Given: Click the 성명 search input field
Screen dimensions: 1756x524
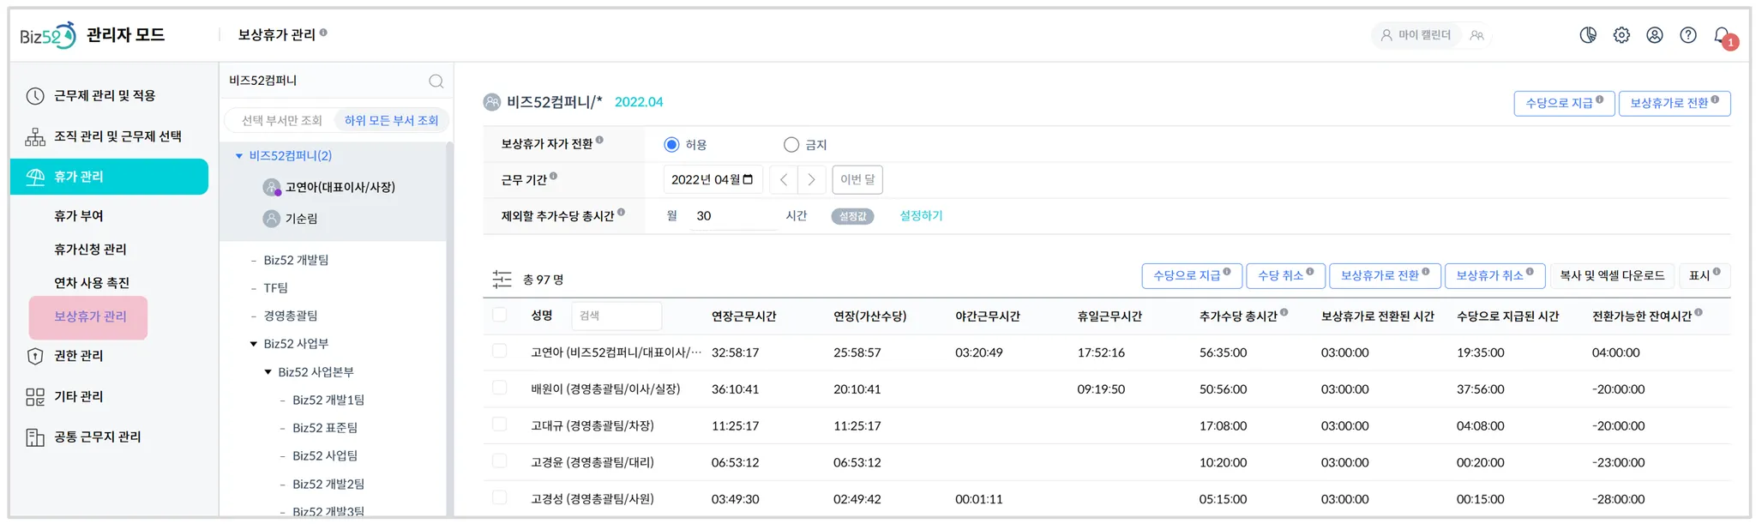Looking at the screenshot, I should point(616,316).
